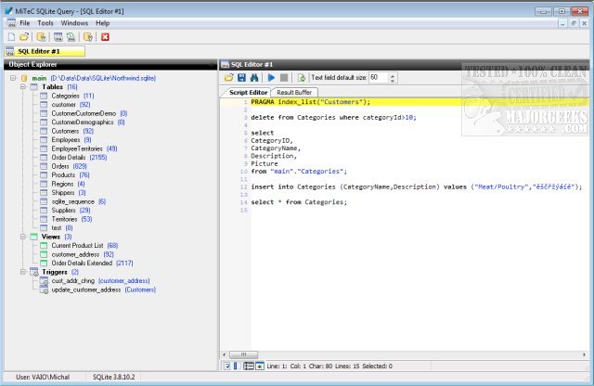Save the script with the floppy disk icon
The image size is (594, 386).
pyautogui.click(x=241, y=78)
